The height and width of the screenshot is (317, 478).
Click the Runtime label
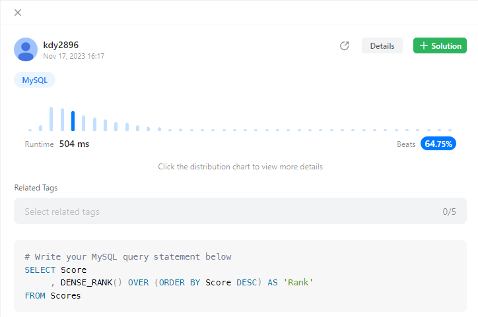[x=39, y=144]
